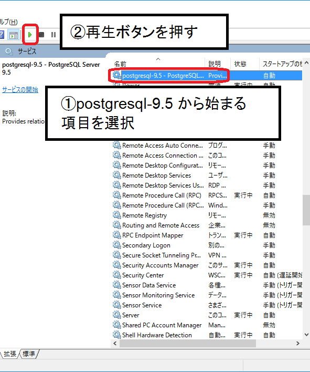Select the Secondary Logon service

click(207, 245)
